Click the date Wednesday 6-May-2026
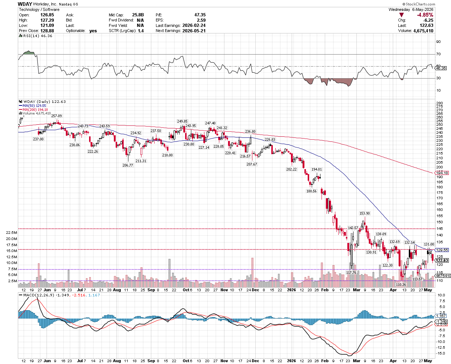 point(411,9)
